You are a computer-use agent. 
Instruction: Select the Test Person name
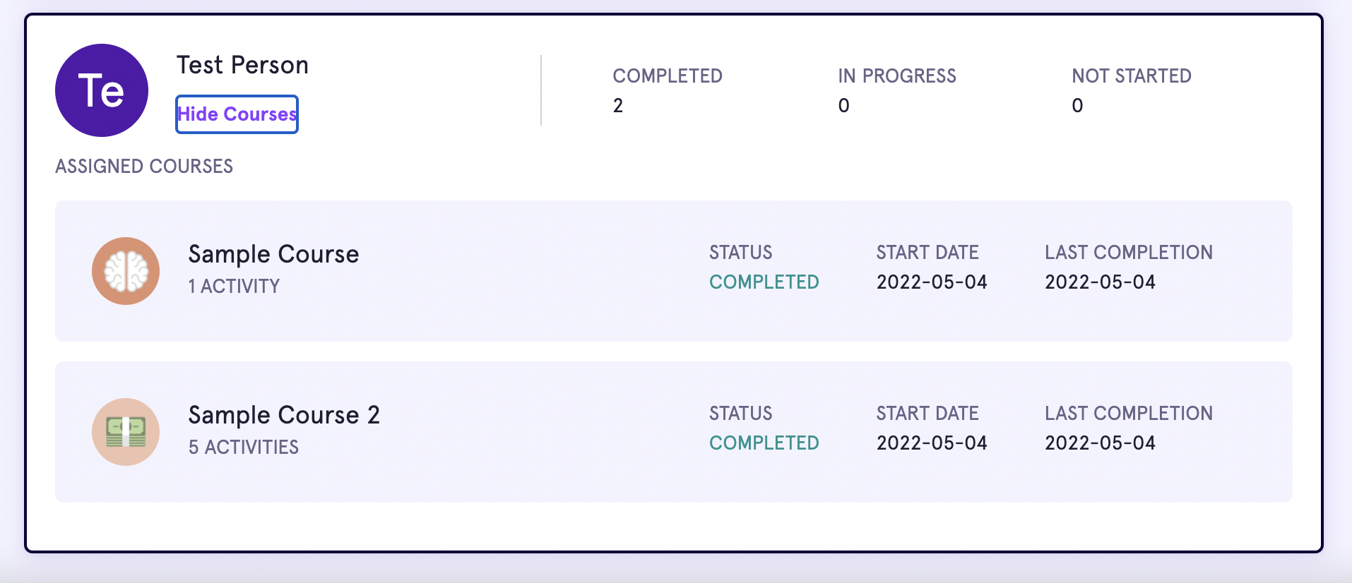[242, 65]
